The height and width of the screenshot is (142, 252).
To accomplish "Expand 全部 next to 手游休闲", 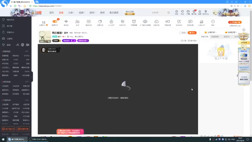I will (27, 100).
